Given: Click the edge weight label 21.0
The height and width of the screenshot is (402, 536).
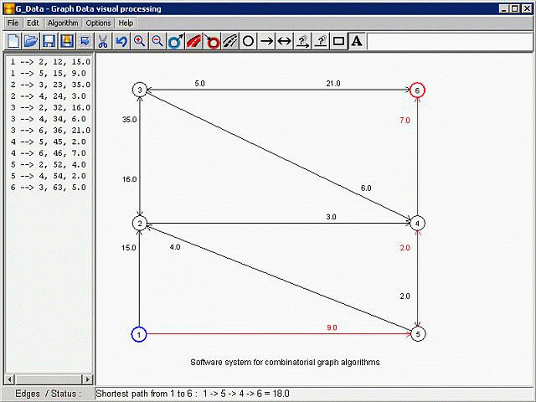Looking at the screenshot, I should [x=333, y=84].
